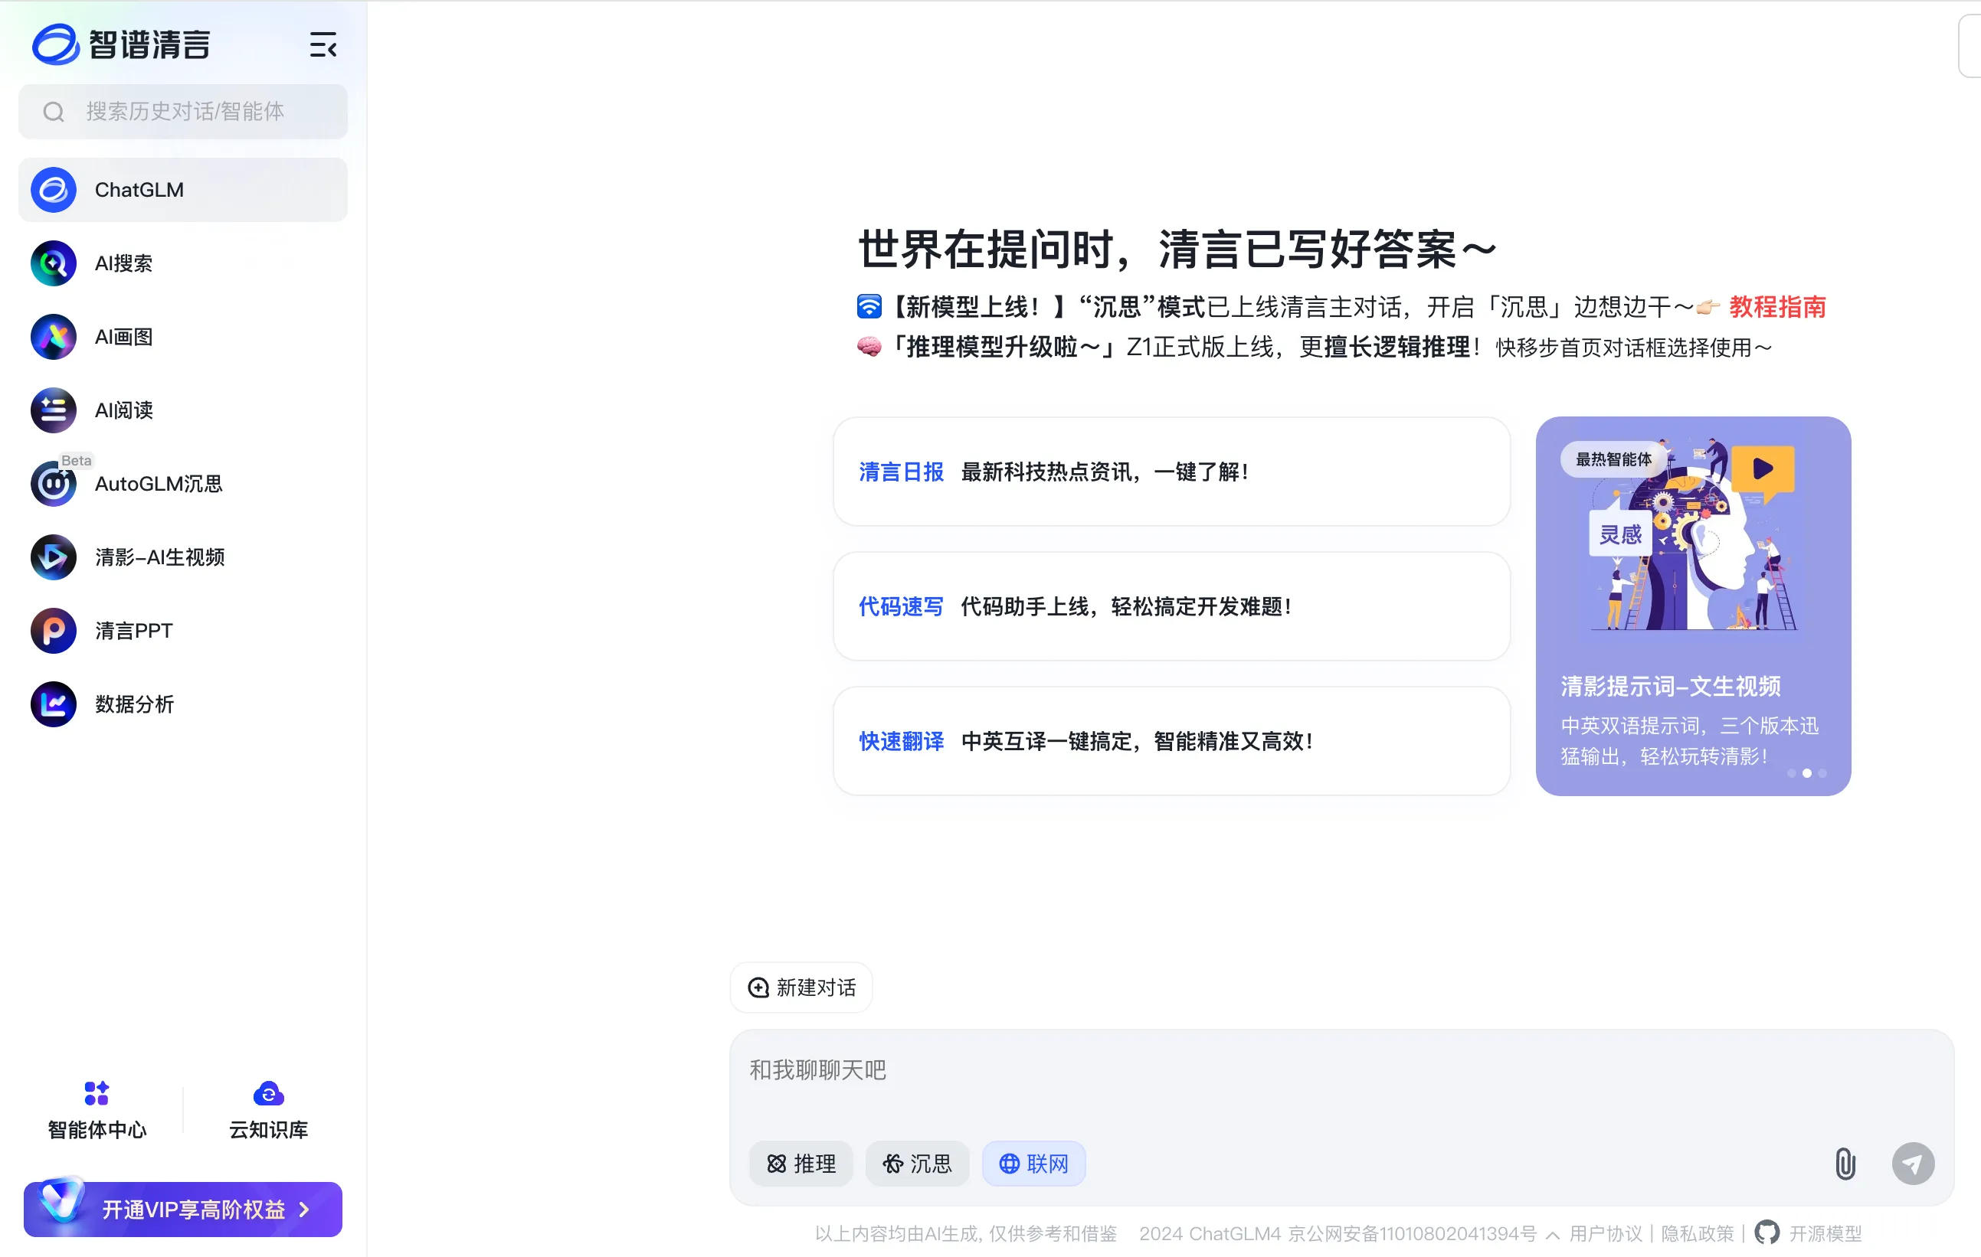Screen dimensions: 1981x1257
Task: Open 清影-AI生视频 from the sidebar
Action: click(x=182, y=557)
